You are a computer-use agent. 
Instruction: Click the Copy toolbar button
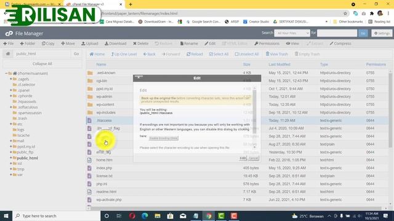click(48, 44)
